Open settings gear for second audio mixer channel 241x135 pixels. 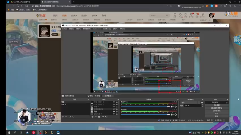coord(176,115)
